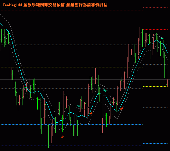This screenshot has height=151, width=170.
Task: Select the leftmost teal sell signal arrow
Action: click(x=79, y=106)
